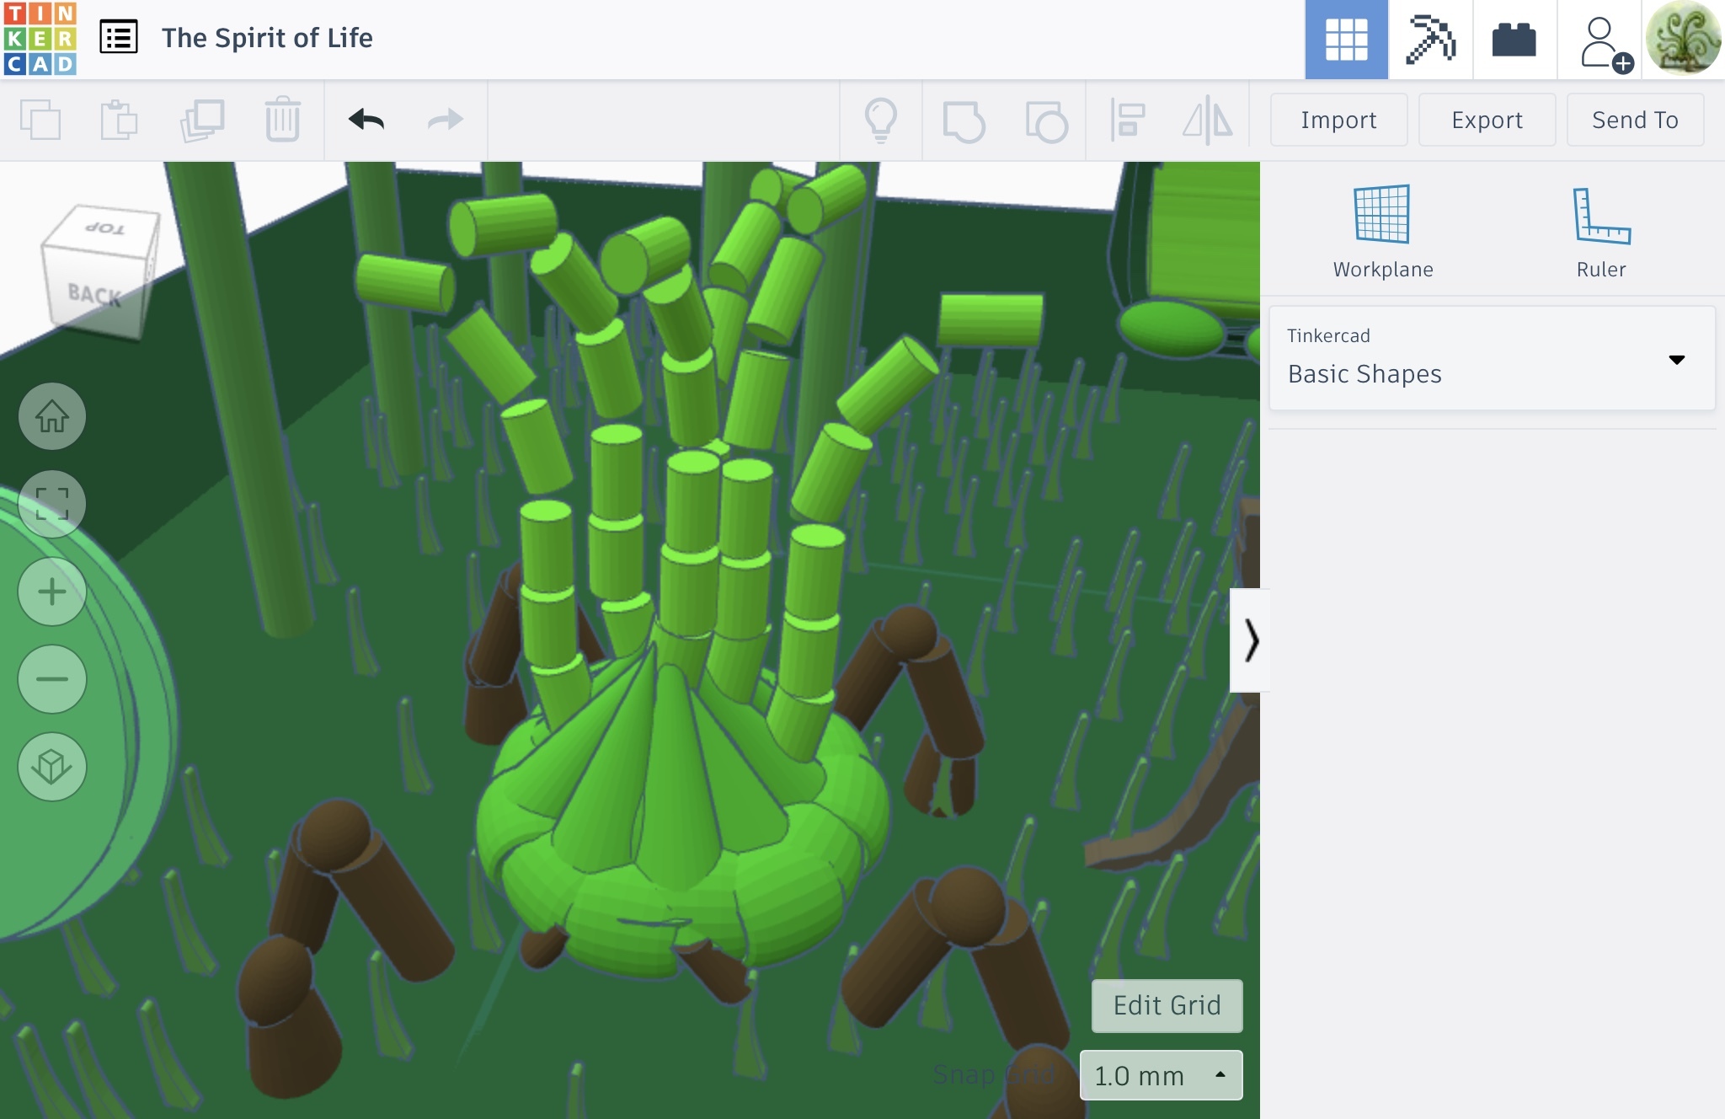The width and height of the screenshot is (1725, 1119).
Task: Select the Workplane tool
Action: 1382,232
